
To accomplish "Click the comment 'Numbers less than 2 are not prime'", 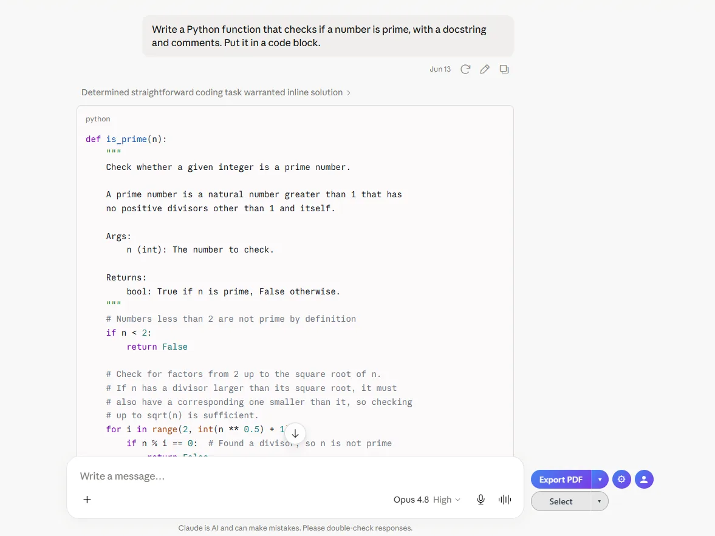I will point(231,319).
